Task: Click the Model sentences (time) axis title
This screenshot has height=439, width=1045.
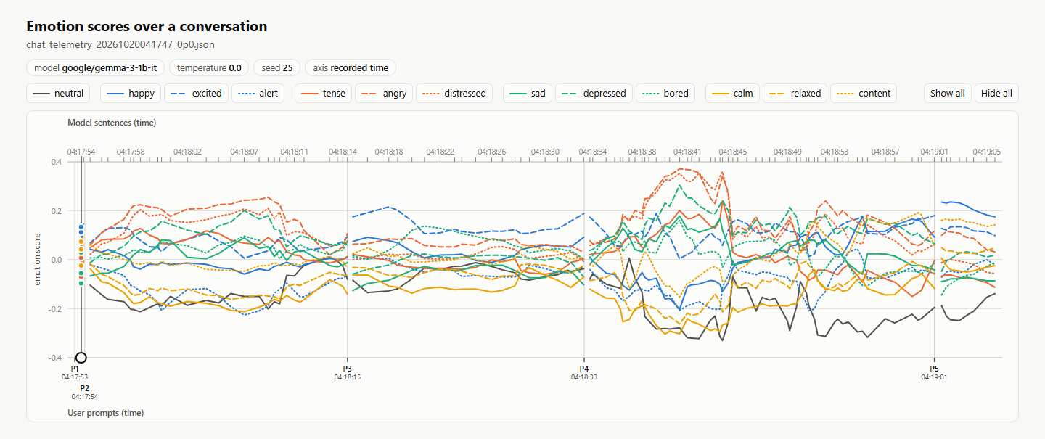Action: pyautogui.click(x=112, y=123)
